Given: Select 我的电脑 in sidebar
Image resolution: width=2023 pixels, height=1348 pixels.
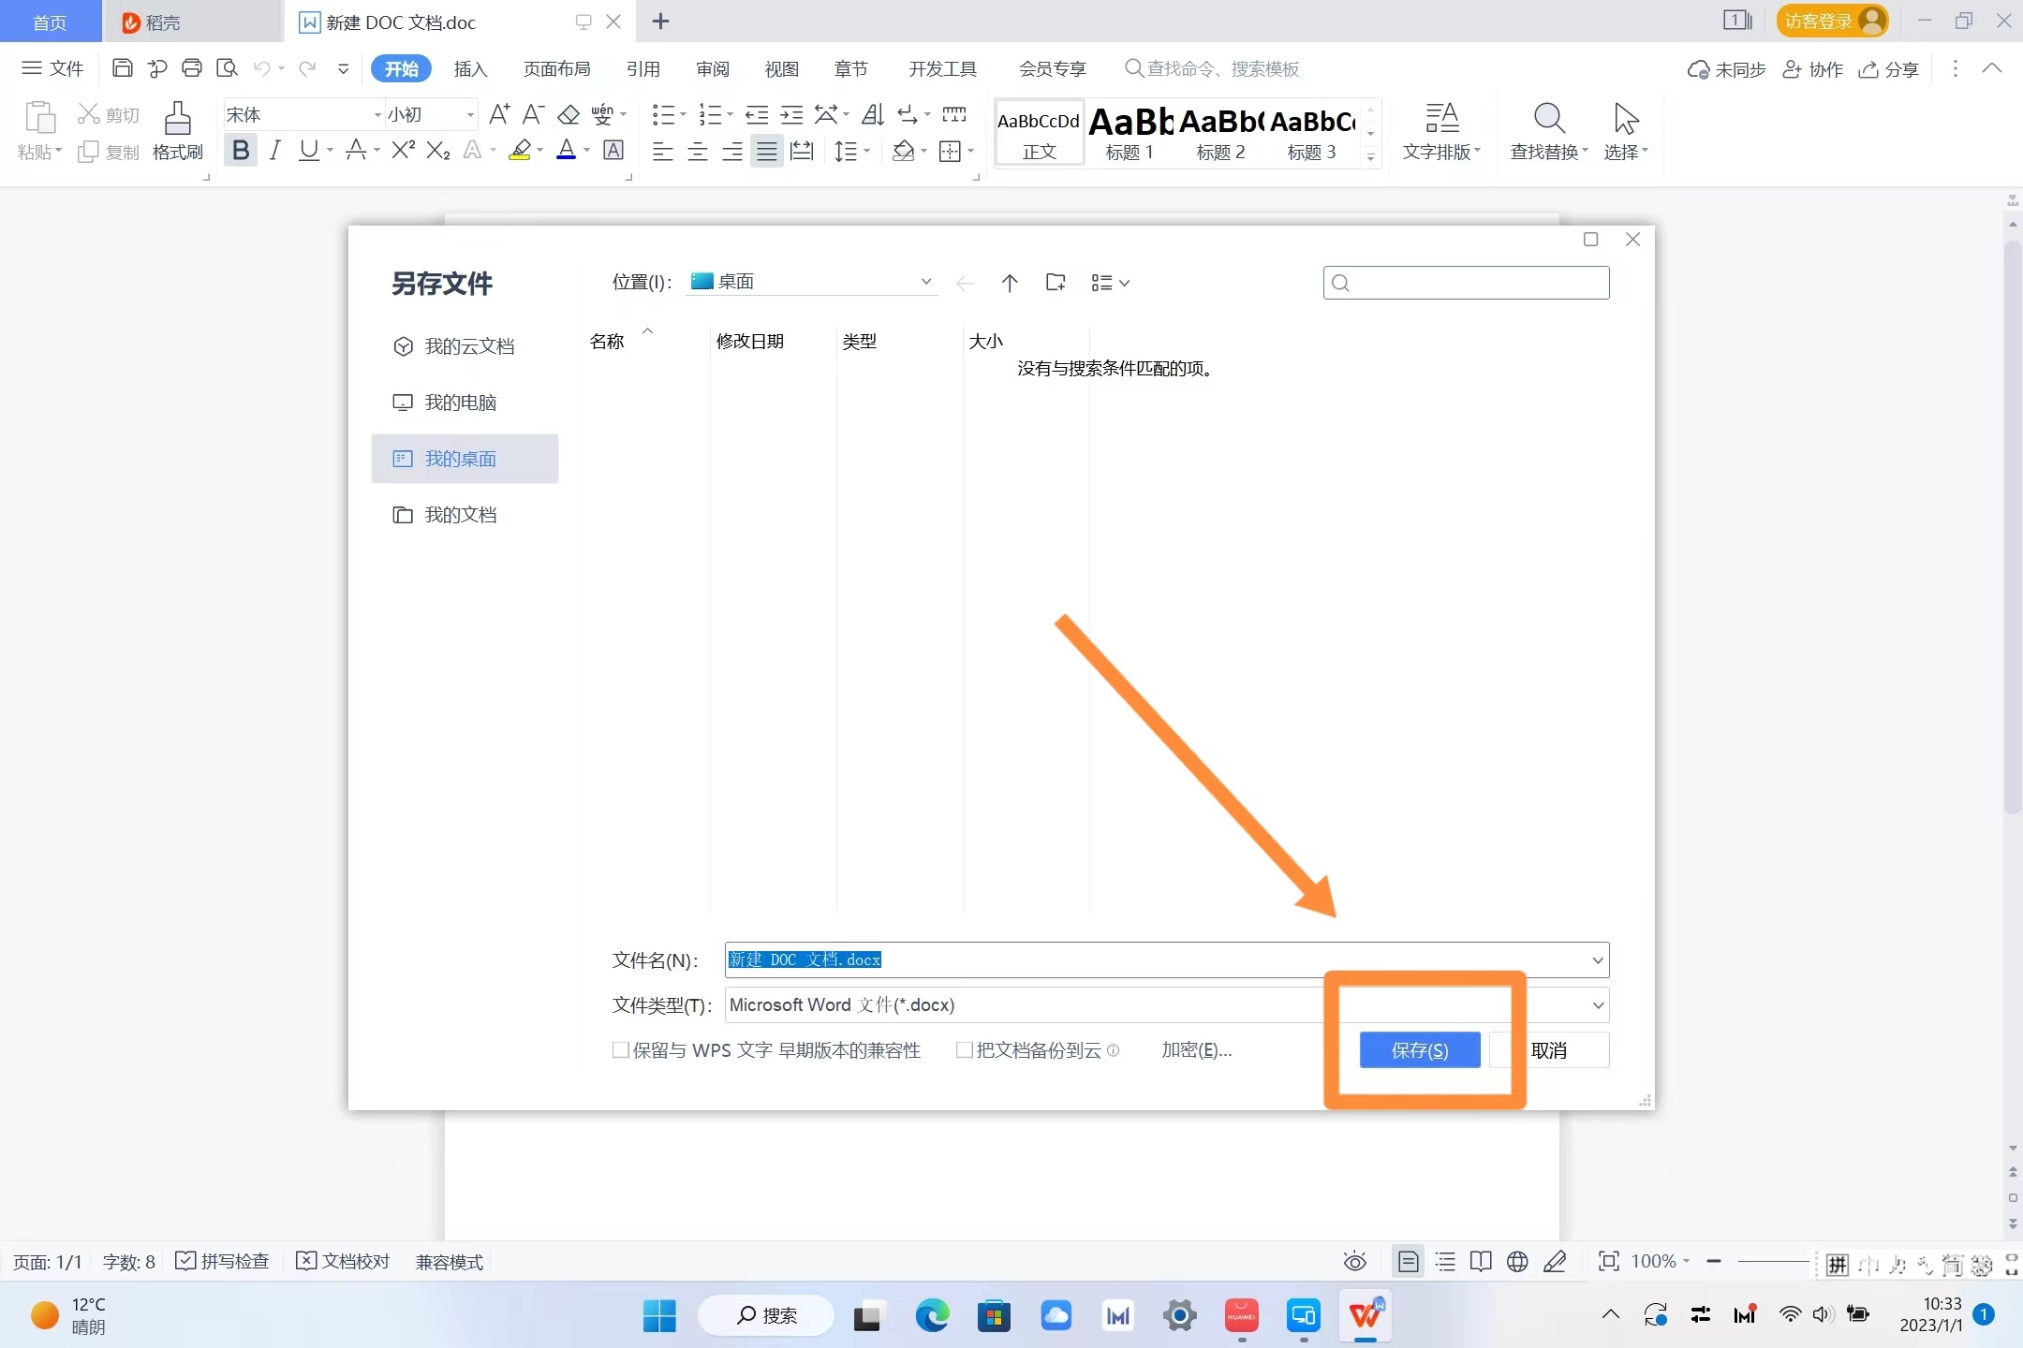Looking at the screenshot, I should (465, 403).
